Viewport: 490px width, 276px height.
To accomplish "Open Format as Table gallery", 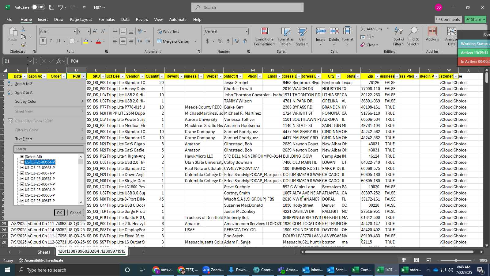I will pyautogui.click(x=285, y=37).
